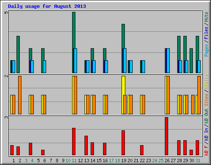The width and height of the screenshot is (211, 165).
Task: Click the 'Files' legend label
Action: point(206,33)
